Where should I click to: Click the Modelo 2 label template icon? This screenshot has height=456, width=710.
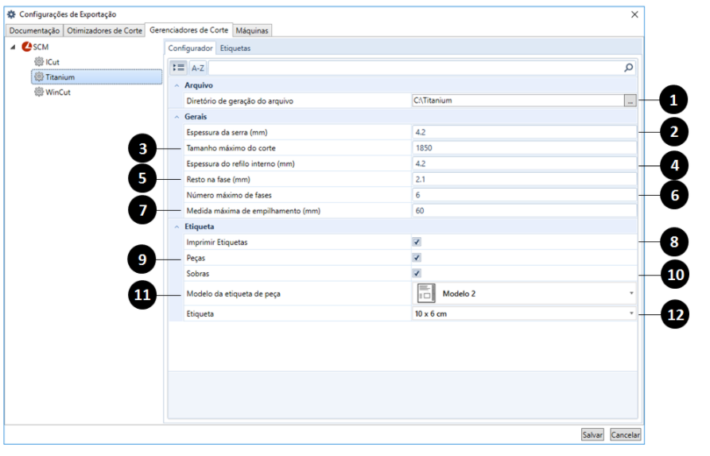pyautogui.click(x=425, y=294)
